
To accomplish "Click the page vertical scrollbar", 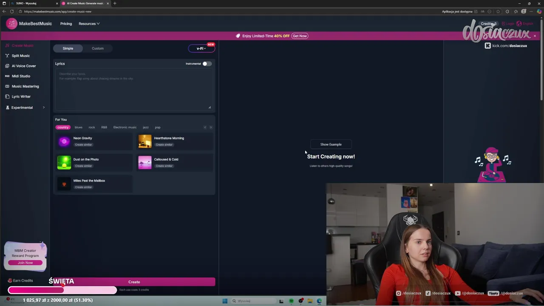I will click(x=542, y=59).
